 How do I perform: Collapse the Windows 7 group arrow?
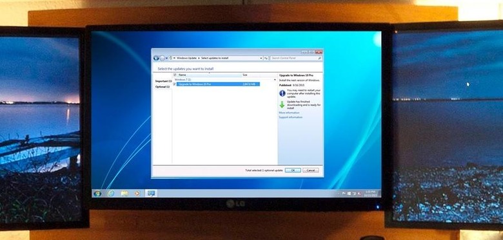(275, 79)
